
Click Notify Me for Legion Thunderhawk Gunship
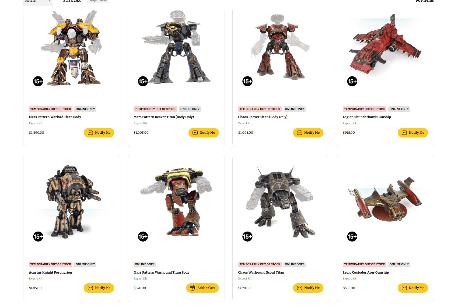(412, 133)
